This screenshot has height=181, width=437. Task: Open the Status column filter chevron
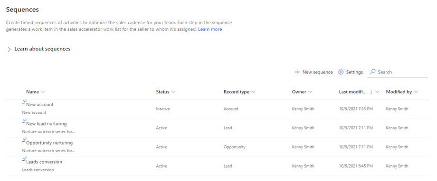pos(173,92)
